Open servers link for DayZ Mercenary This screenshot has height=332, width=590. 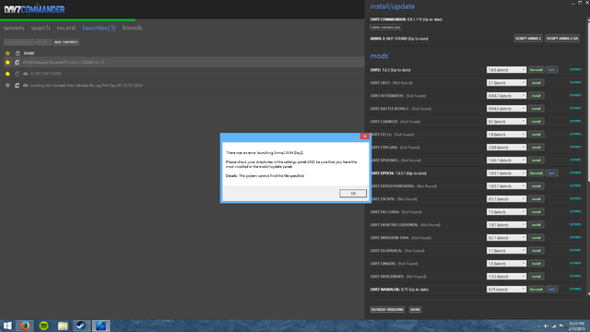pos(575,276)
